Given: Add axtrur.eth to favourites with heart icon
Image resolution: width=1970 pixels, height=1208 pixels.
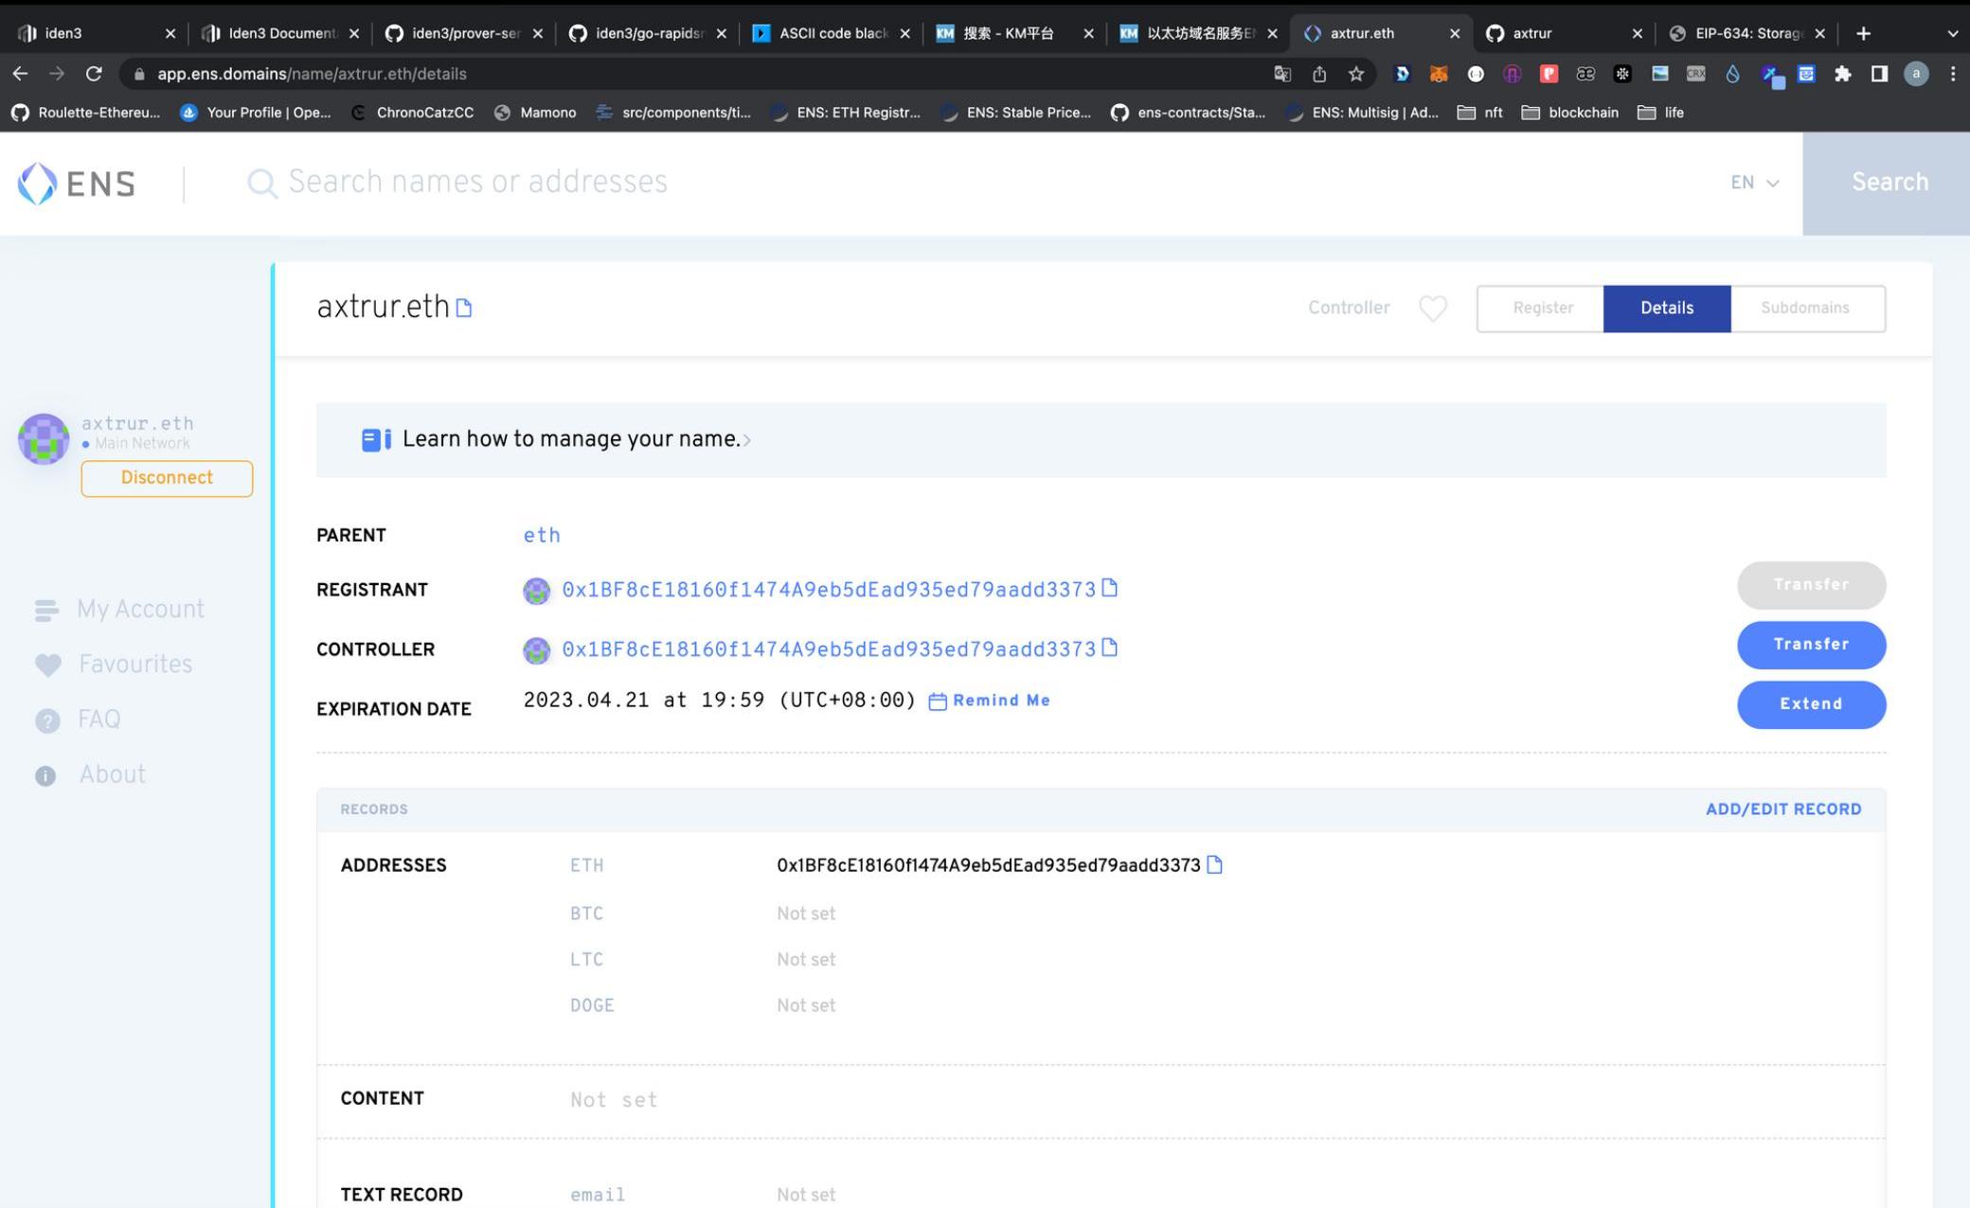Looking at the screenshot, I should point(1433,309).
